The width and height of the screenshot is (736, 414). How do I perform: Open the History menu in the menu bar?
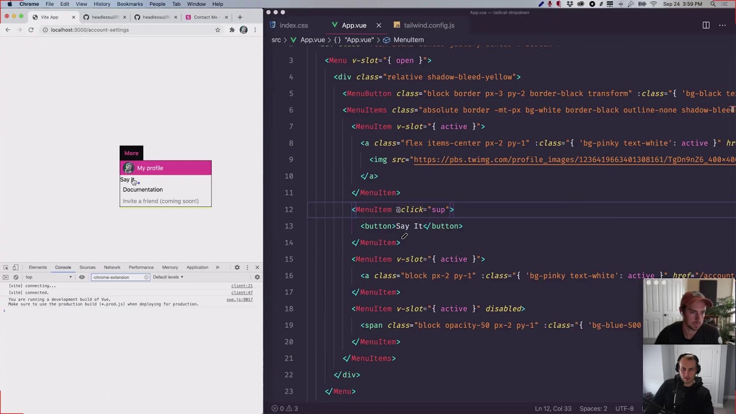coord(102,4)
